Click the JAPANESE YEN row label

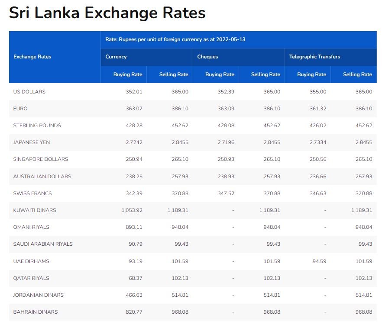click(x=32, y=142)
